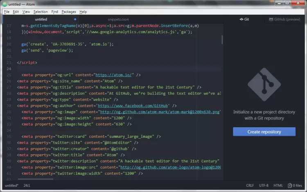Change UTF-8 encoding in status bar

(x=264, y=185)
